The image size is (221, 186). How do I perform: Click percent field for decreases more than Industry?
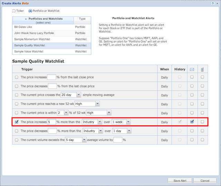pos(52,131)
